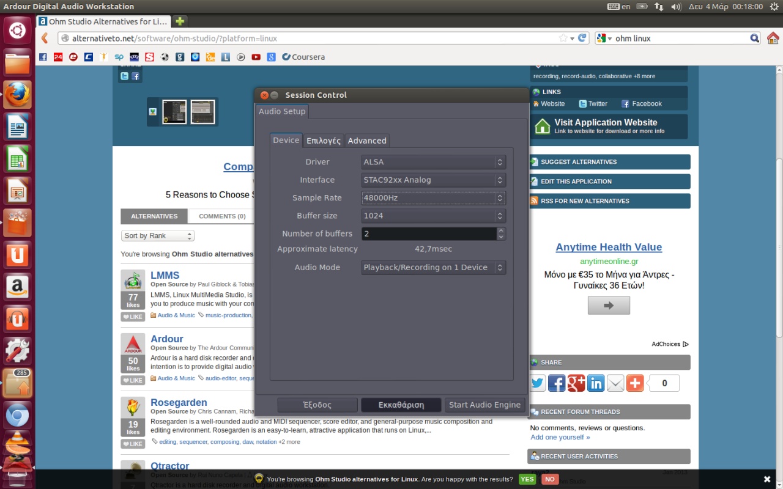
Task: Click SUGGEST ALTERNATIVES
Action: [609, 162]
